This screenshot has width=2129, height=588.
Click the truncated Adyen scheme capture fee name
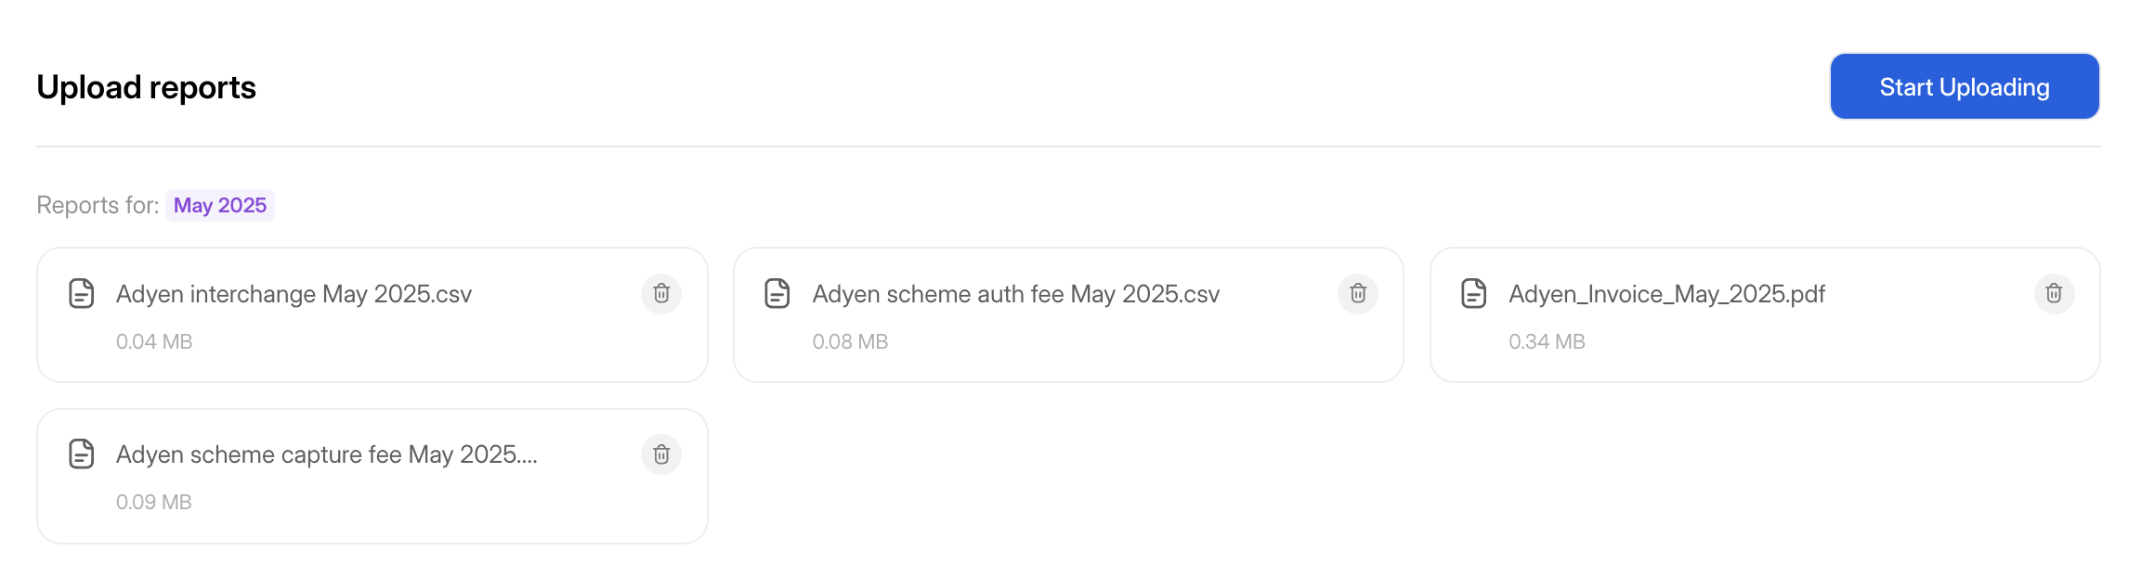point(326,454)
